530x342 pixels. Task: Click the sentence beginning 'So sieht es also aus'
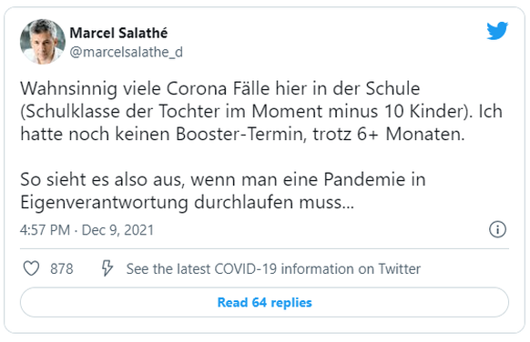point(223,179)
